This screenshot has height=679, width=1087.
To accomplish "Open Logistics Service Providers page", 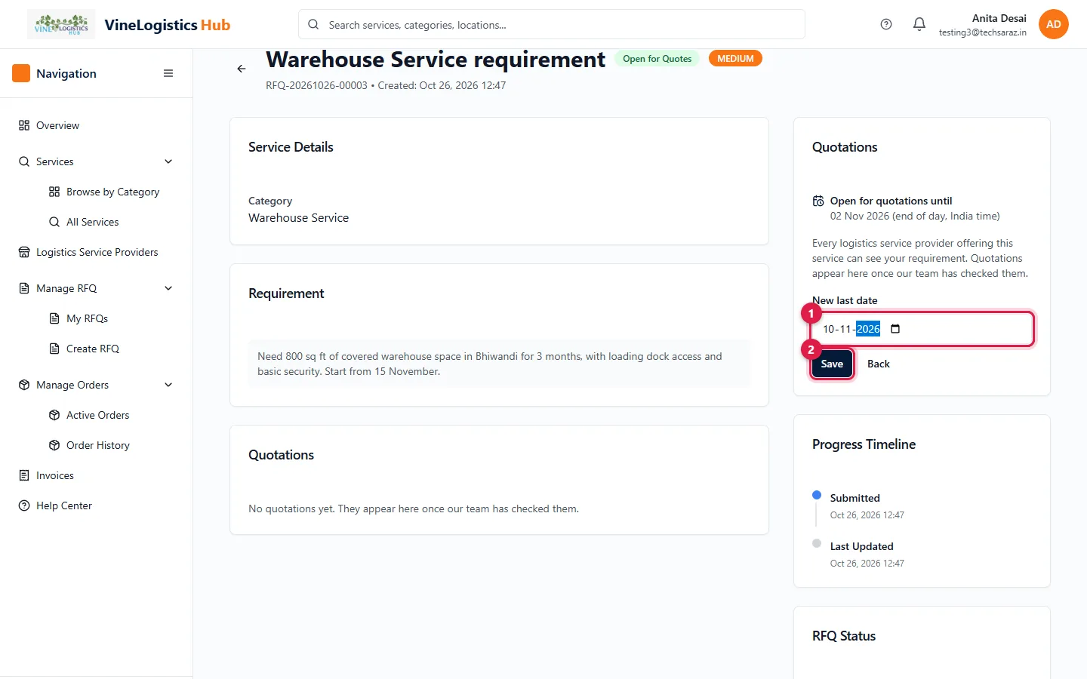I will click(97, 252).
